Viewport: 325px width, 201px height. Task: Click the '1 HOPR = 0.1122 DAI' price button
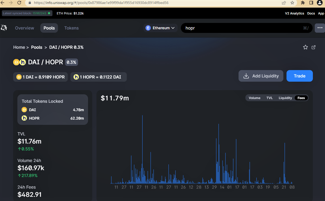coord(99,77)
